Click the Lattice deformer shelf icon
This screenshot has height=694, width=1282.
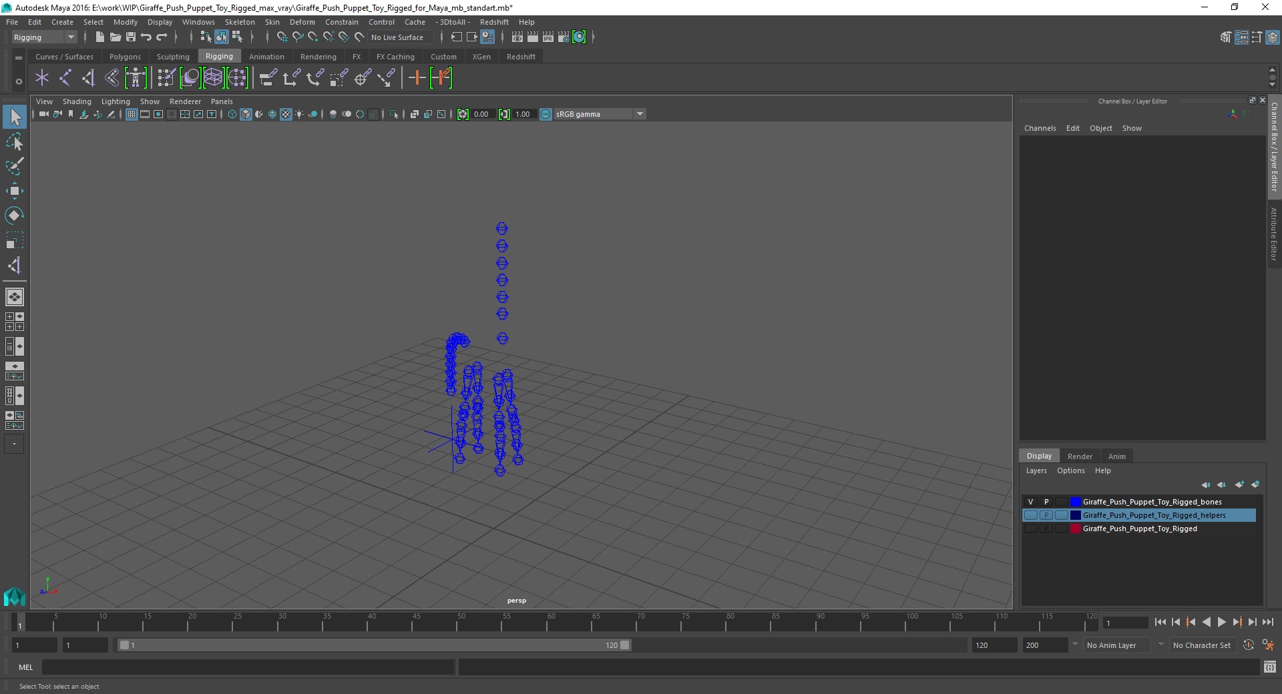click(214, 78)
